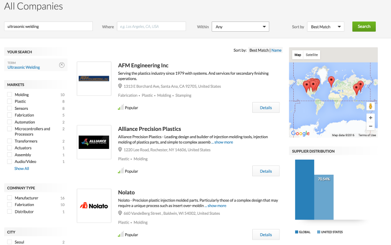Check the Manufacturer company type
Image resolution: width=391 pixels, height=245 pixels.
(9, 198)
